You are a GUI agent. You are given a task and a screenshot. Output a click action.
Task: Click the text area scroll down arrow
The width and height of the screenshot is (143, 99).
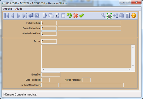[133, 66]
